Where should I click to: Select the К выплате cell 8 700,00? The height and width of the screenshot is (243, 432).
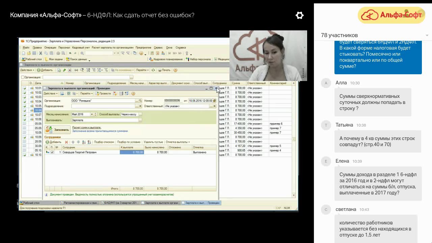point(132,152)
